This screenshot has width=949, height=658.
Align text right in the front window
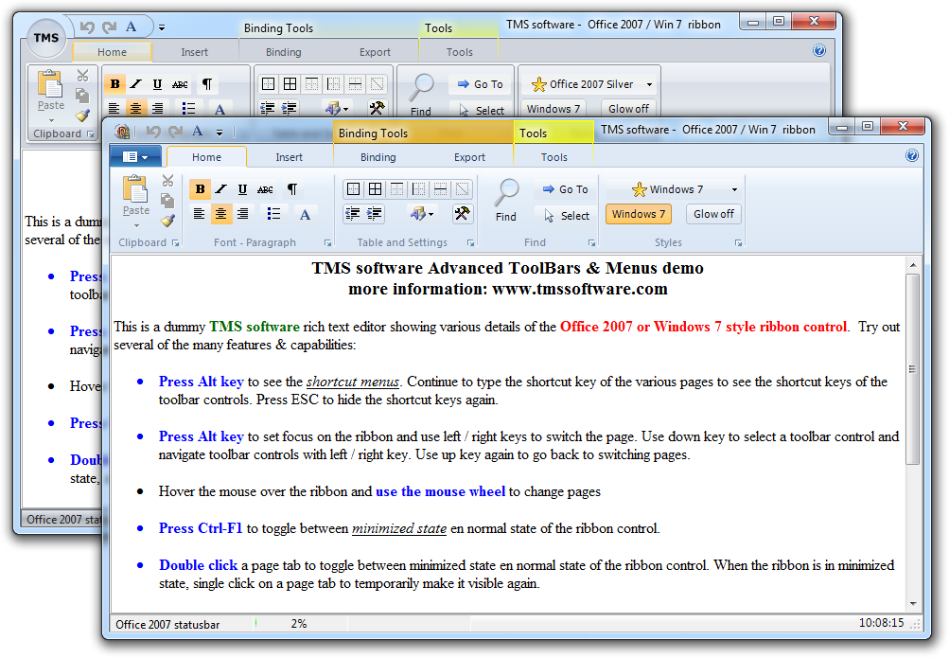(x=243, y=214)
